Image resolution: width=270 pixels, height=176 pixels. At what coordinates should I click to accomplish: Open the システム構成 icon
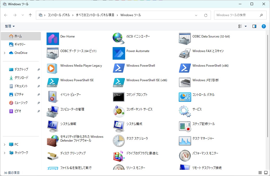pos(119,126)
